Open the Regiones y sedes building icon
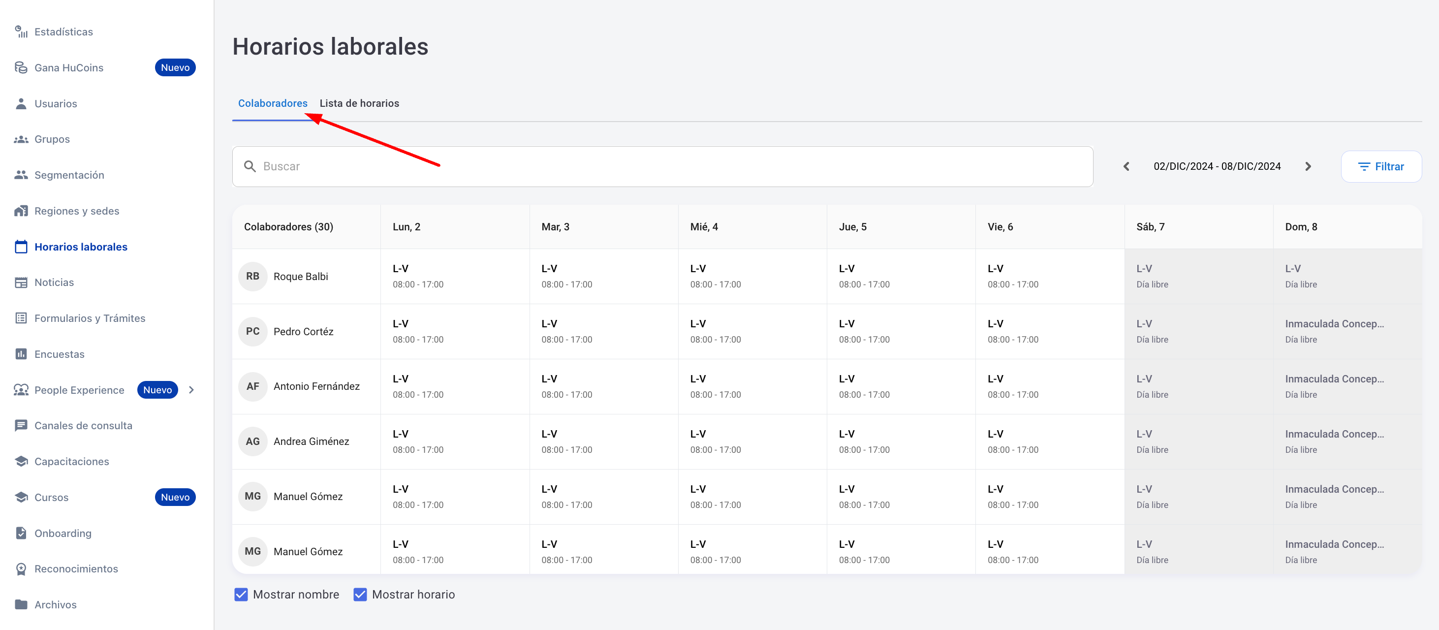 click(21, 211)
